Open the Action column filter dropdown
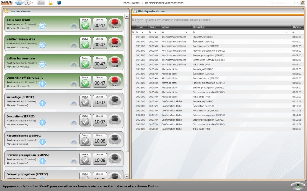Viewport: 307px width, 191px height. pyautogui.click(x=186, y=32)
